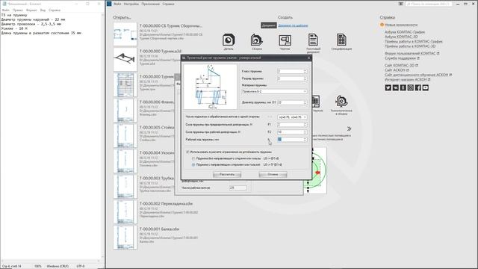Open the Twitter social link icon

388,87
